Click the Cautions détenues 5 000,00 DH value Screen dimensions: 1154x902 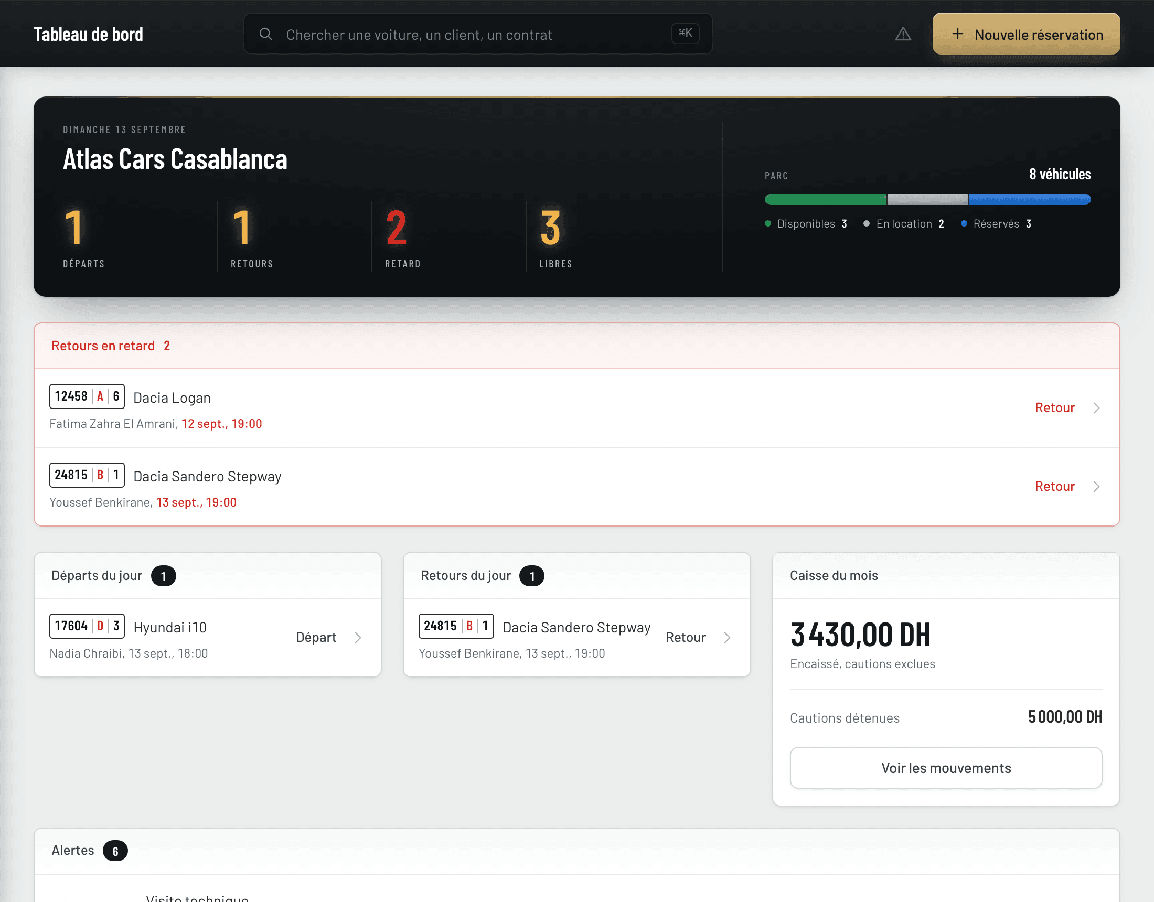(1065, 717)
